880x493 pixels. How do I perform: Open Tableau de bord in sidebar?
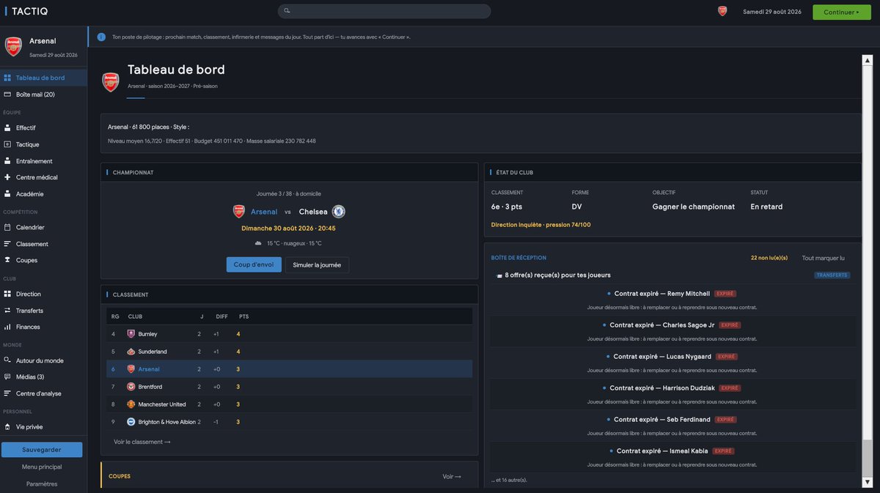(43, 78)
